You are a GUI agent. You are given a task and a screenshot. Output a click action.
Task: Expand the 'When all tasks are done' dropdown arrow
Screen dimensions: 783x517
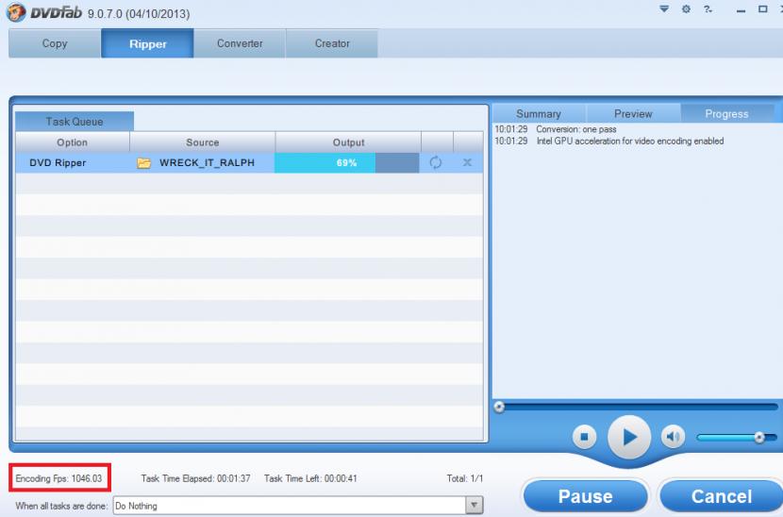(474, 505)
